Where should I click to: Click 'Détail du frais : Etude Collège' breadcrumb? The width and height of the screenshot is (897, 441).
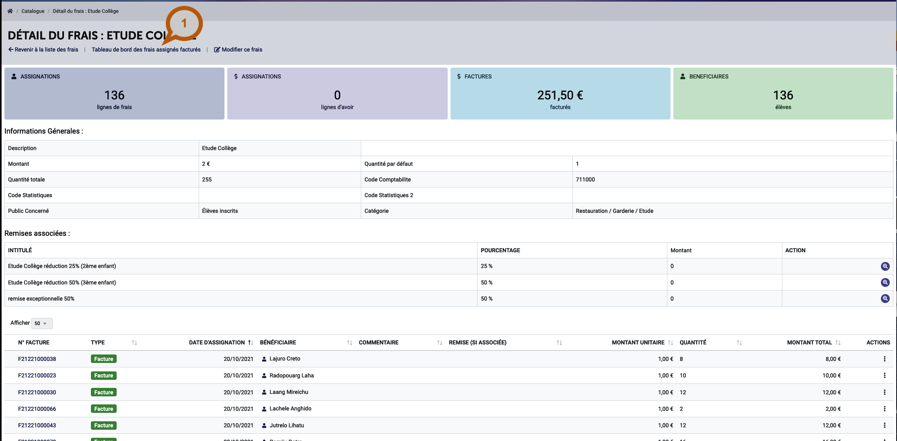tap(86, 11)
